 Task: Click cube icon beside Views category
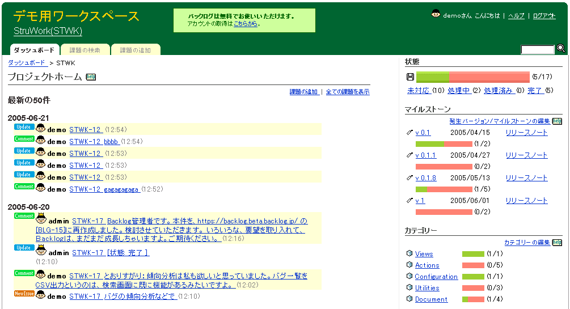(409, 253)
